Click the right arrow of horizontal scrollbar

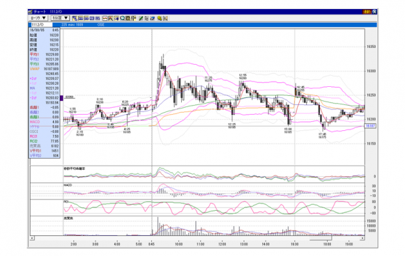[x=363, y=238]
